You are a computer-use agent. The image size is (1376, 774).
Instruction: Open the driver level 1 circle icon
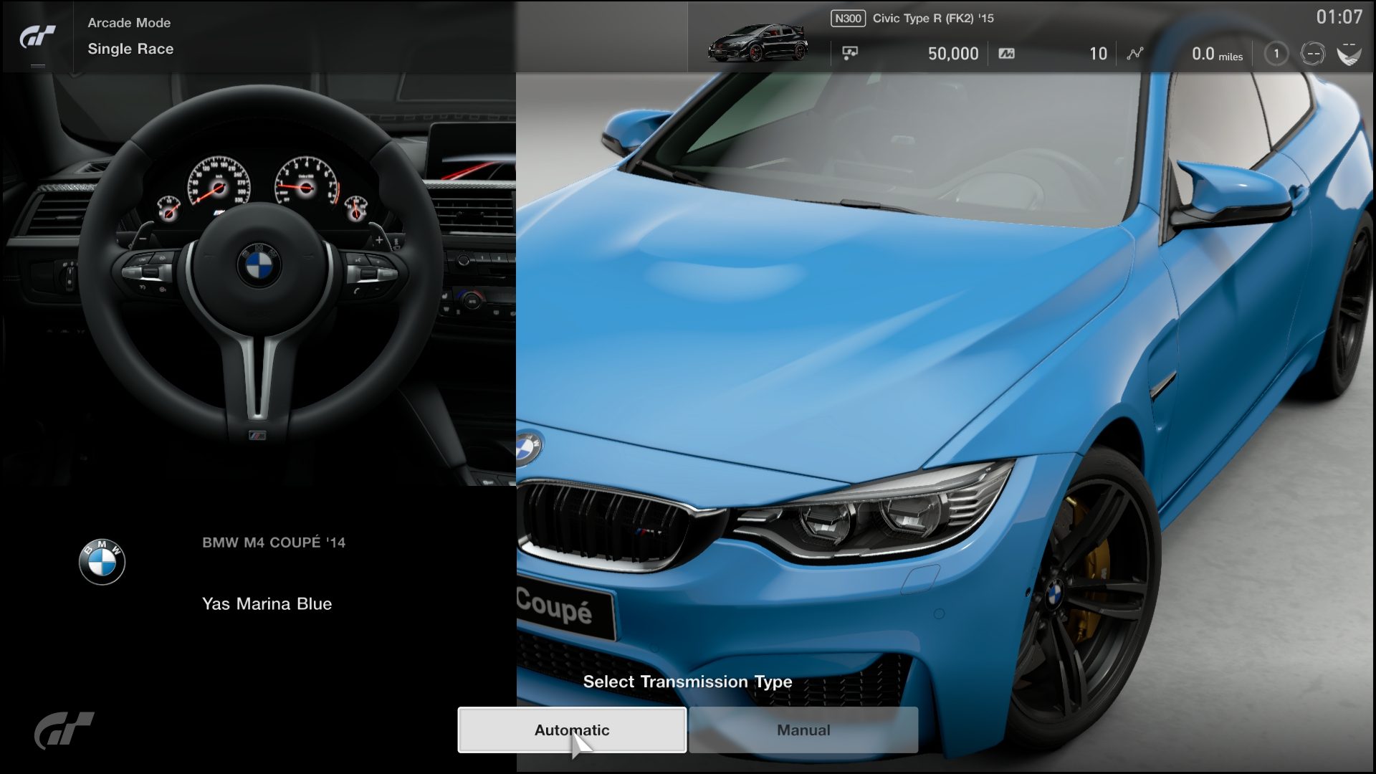click(x=1276, y=54)
